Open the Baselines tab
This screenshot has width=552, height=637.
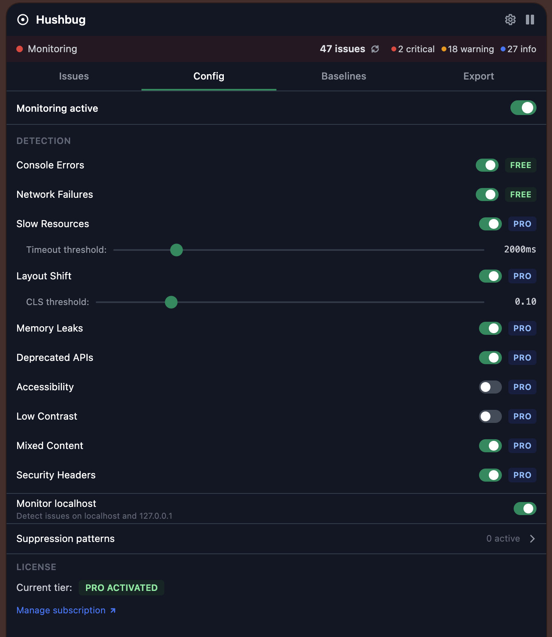[343, 76]
